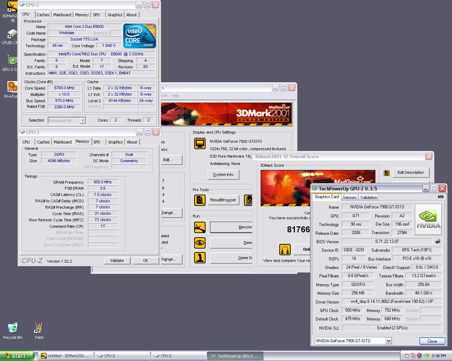Click the GPU Clock 550 MHz field
452x361 pixels.
pos(353,310)
